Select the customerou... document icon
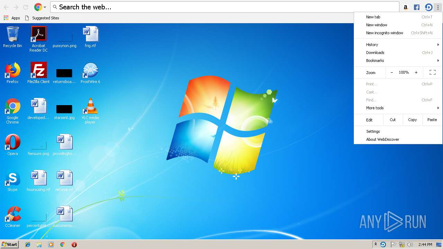The height and width of the screenshot is (249, 443). coord(64,217)
